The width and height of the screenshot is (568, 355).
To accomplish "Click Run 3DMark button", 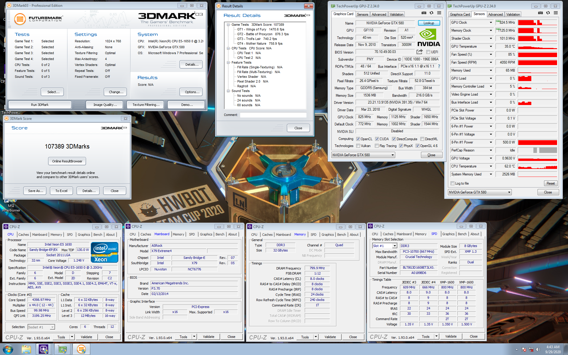I will (40, 105).
